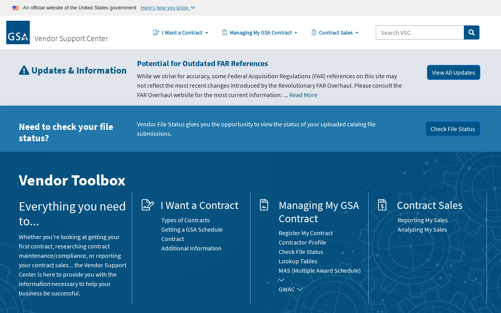Click the Updates & Information warning icon
Viewport: 501px width, 313px height.
coord(24,70)
